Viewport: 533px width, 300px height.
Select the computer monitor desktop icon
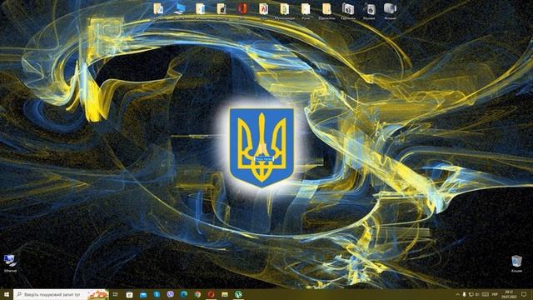(x=180, y=10)
